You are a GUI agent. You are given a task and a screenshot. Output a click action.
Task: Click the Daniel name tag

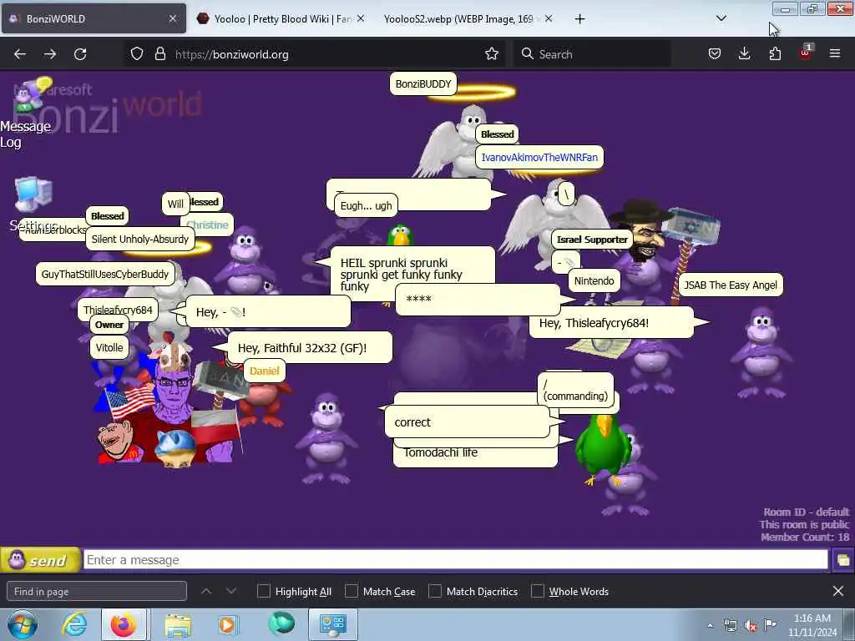pyautogui.click(x=264, y=371)
